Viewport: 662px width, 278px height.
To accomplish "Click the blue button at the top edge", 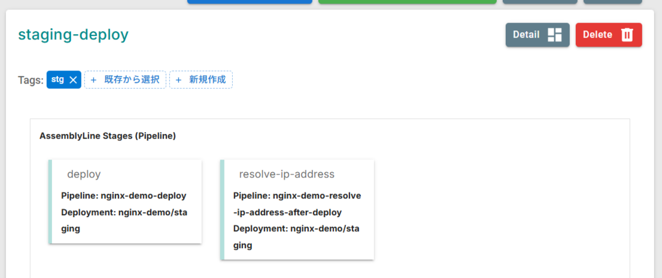I will click(x=250, y=2).
